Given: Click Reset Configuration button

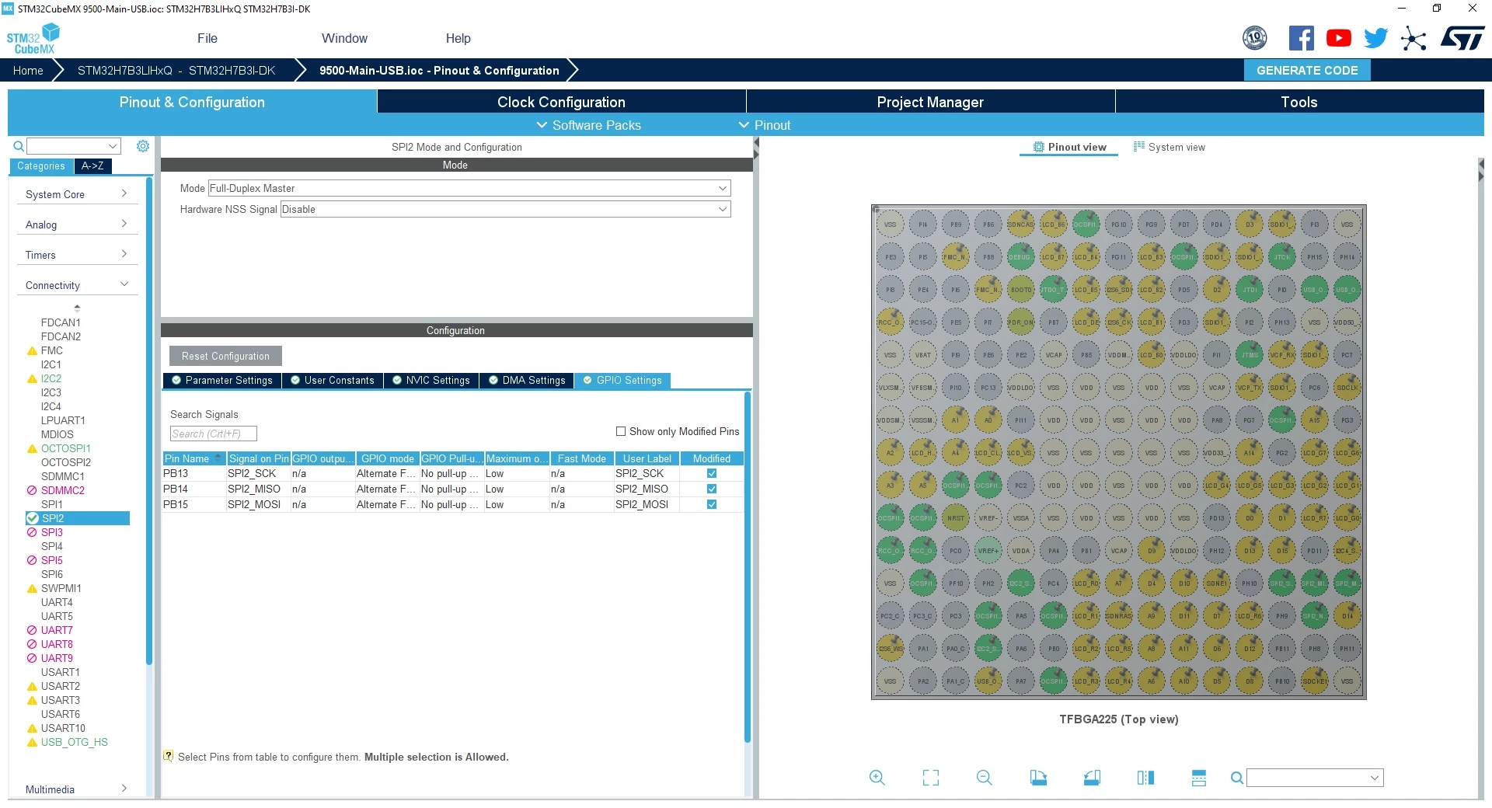Looking at the screenshot, I should point(225,356).
